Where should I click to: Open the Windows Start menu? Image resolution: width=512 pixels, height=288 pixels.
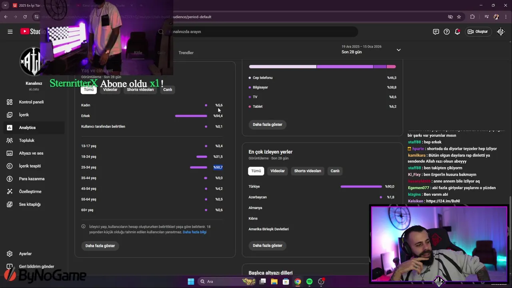point(191,282)
